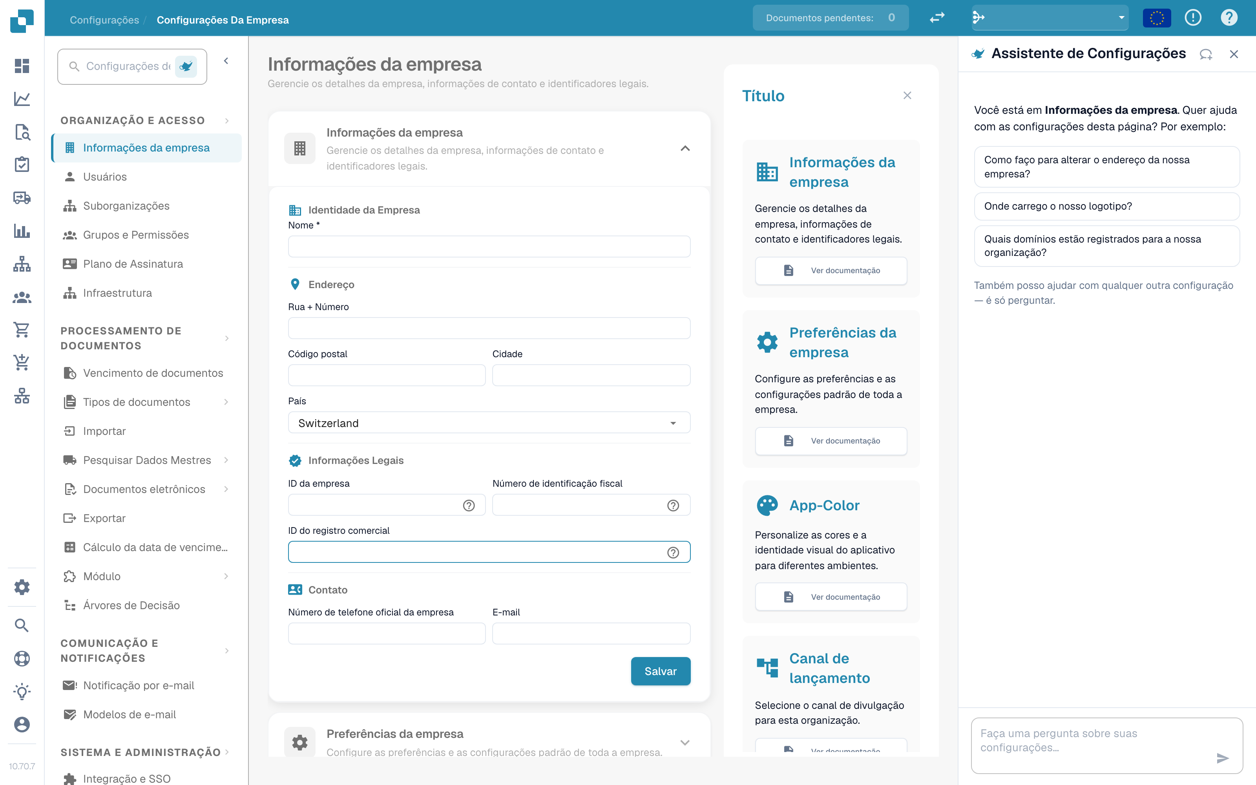The width and height of the screenshot is (1256, 785).
Task: Expand the Módulo submenu
Action: point(226,576)
